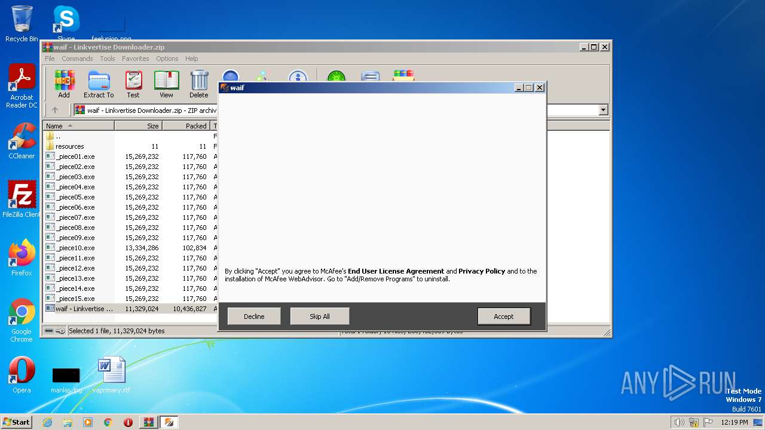Open Windows Explorer from the taskbar

point(68,422)
